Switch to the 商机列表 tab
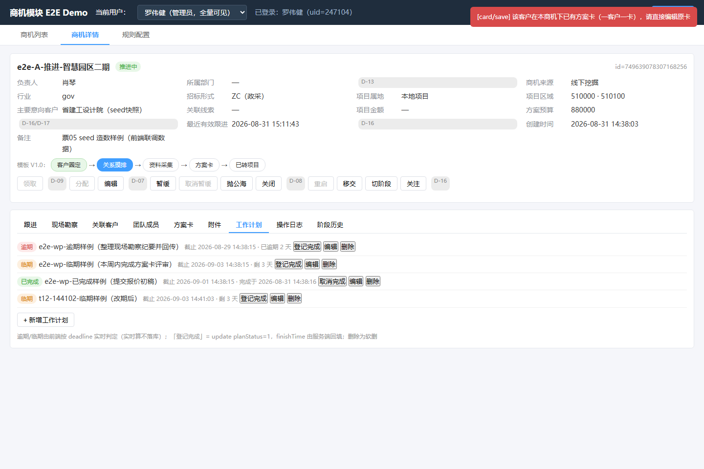Screen dimensions: 704x469 [34, 35]
